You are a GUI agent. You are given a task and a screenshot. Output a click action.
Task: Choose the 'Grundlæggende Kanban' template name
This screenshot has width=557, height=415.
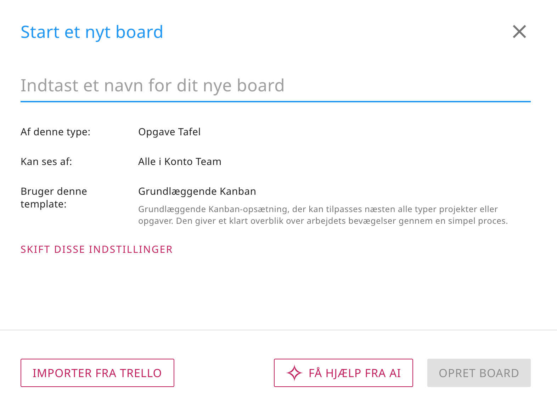(x=197, y=191)
